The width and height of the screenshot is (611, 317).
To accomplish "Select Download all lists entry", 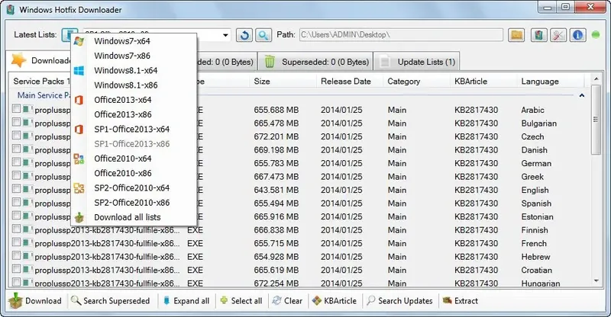I will (x=128, y=217).
